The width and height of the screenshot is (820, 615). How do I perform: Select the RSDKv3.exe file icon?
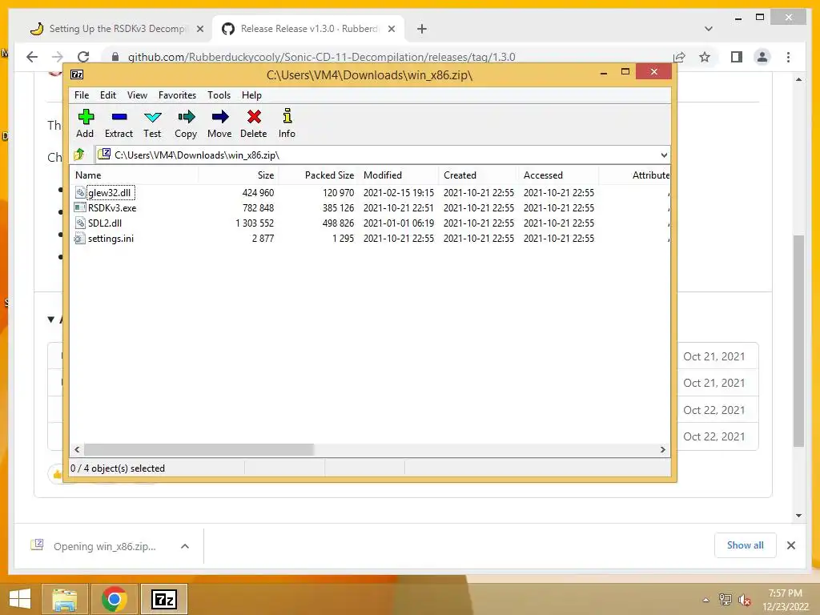pyautogui.click(x=80, y=207)
